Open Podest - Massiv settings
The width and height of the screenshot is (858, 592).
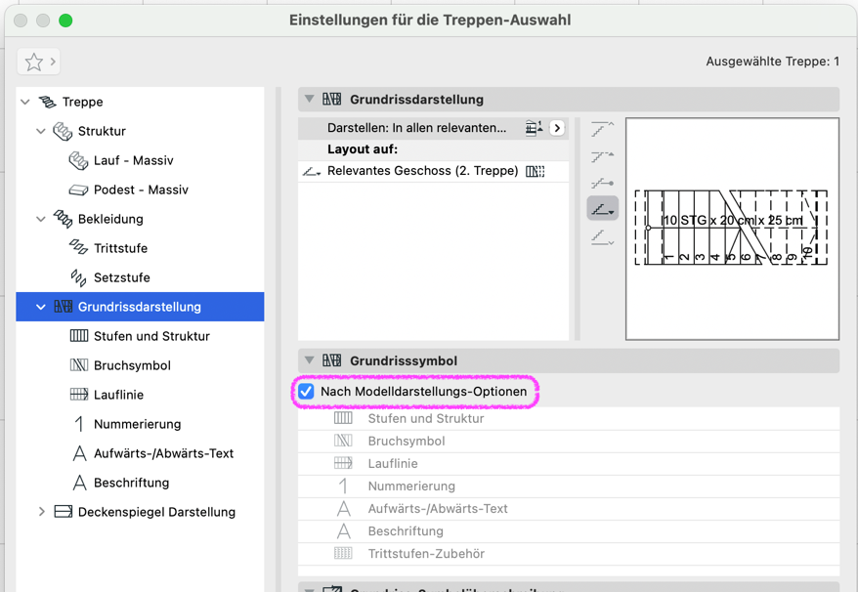click(x=141, y=190)
